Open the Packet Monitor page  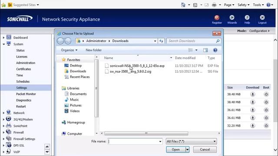click(x=26, y=94)
